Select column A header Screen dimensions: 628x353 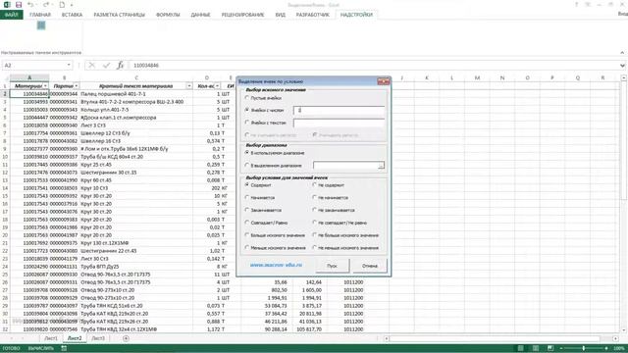[29, 77]
